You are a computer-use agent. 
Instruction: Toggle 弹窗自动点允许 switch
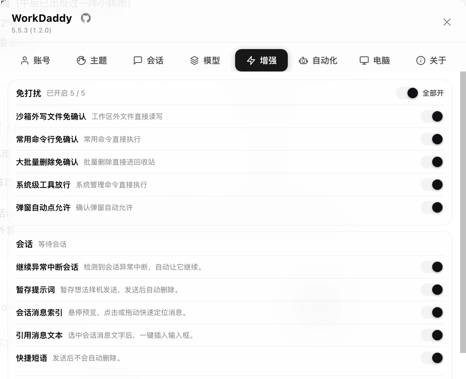point(432,207)
